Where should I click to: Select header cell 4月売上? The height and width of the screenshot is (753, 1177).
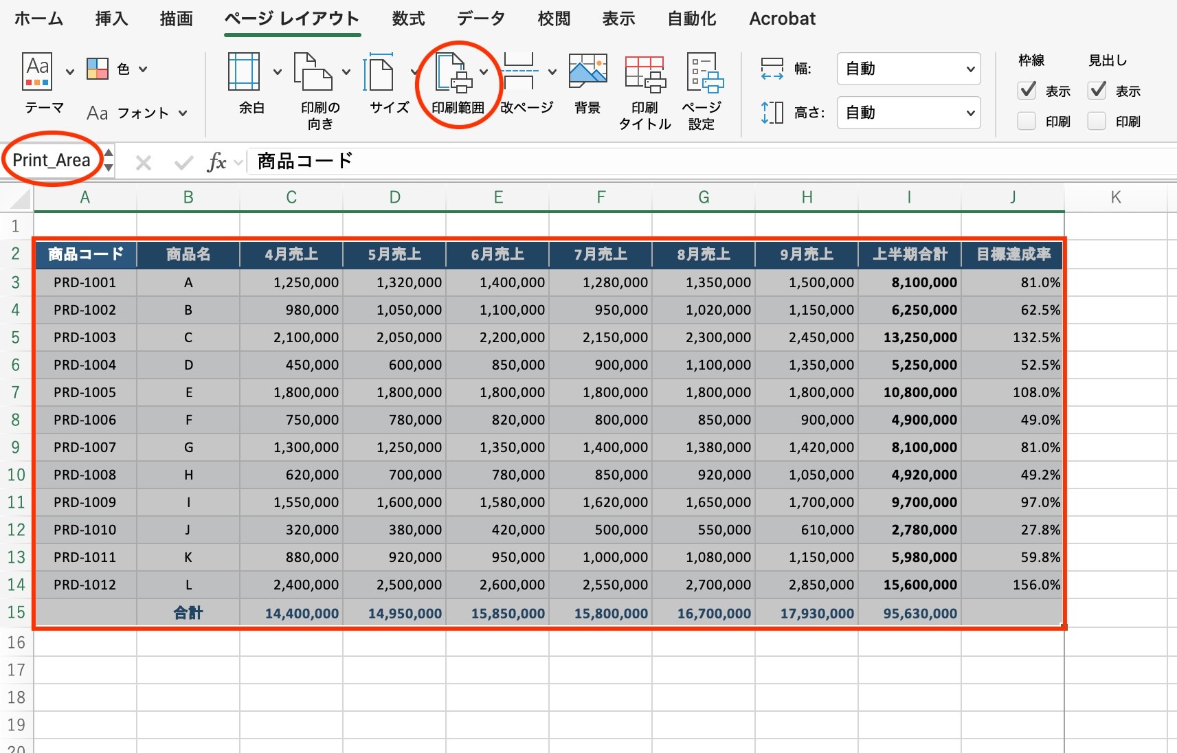pos(291,254)
